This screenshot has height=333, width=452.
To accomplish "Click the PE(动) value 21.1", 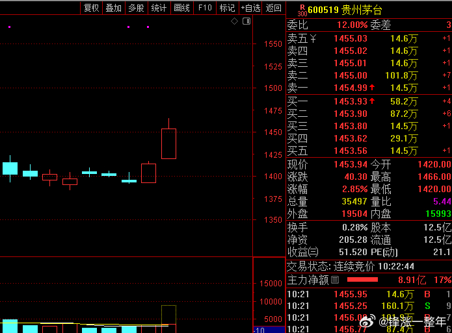I will 442,252.
